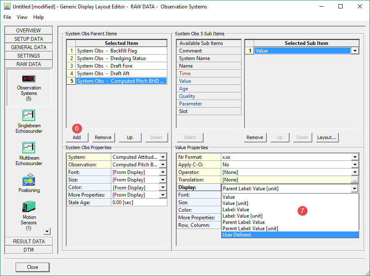
Task: Select the Singlebeam Echosounder icon
Action: (x=29, y=116)
